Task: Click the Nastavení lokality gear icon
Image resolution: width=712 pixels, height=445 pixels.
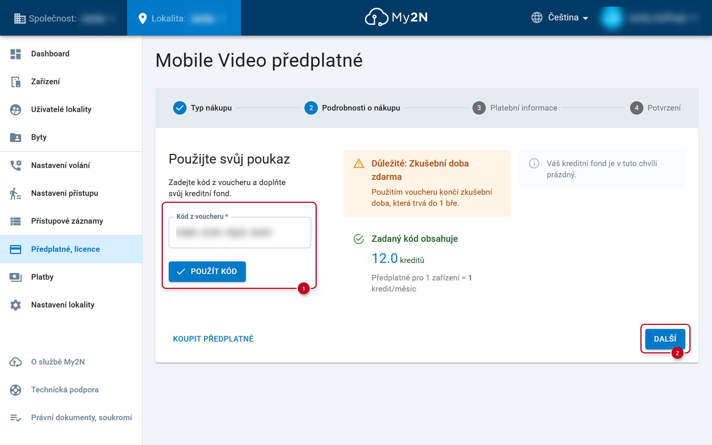Action: [x=16, y=305]
